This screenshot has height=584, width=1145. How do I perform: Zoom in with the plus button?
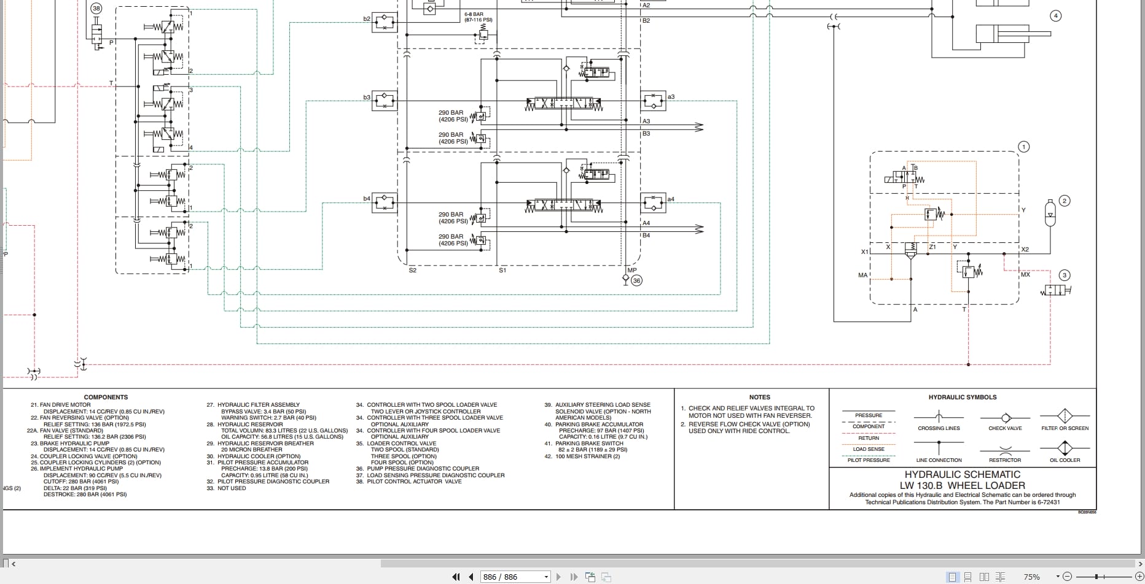1139,577
